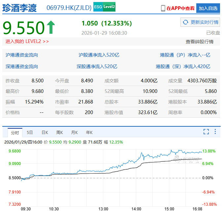223x211 pixels.
Task: Switch to the 5日 chart tab
Action: tap(30, 133)
